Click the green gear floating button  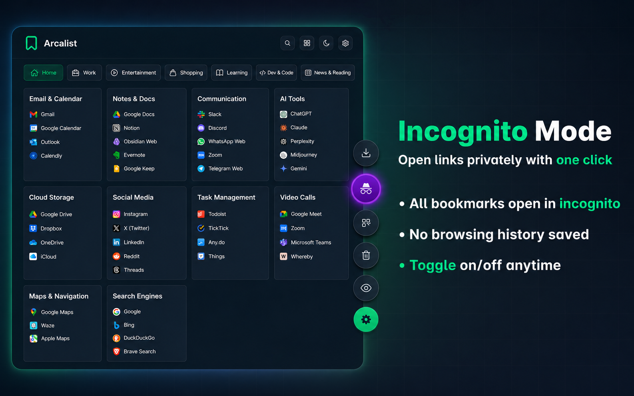[x=366, y=319]
